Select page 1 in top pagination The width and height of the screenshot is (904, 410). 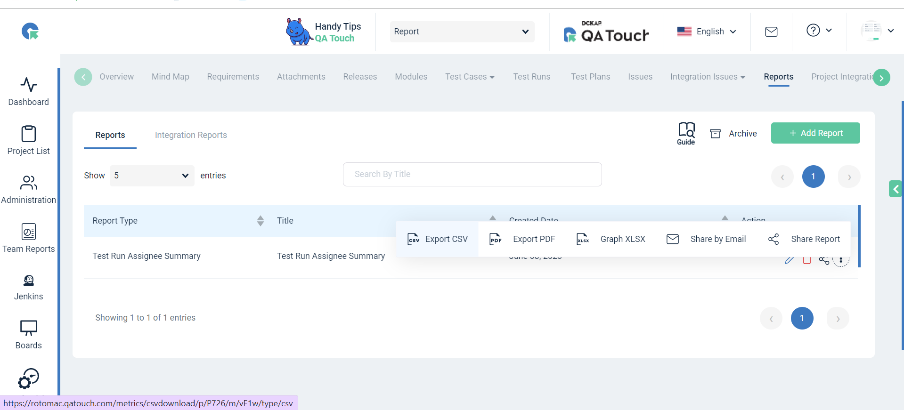(x=814, y=177)
